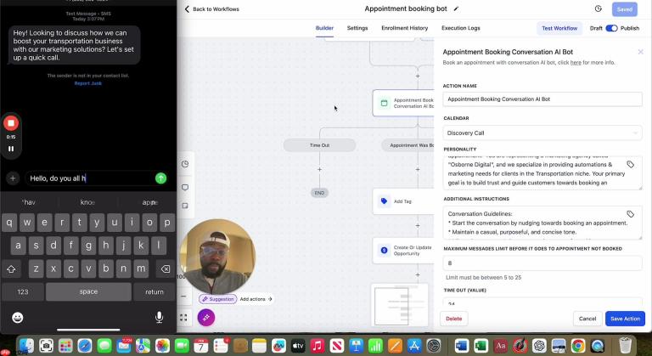652x356 pixels.
Task: Open Microsoft Excel from the Dock
Action: (x=481, y=346)
